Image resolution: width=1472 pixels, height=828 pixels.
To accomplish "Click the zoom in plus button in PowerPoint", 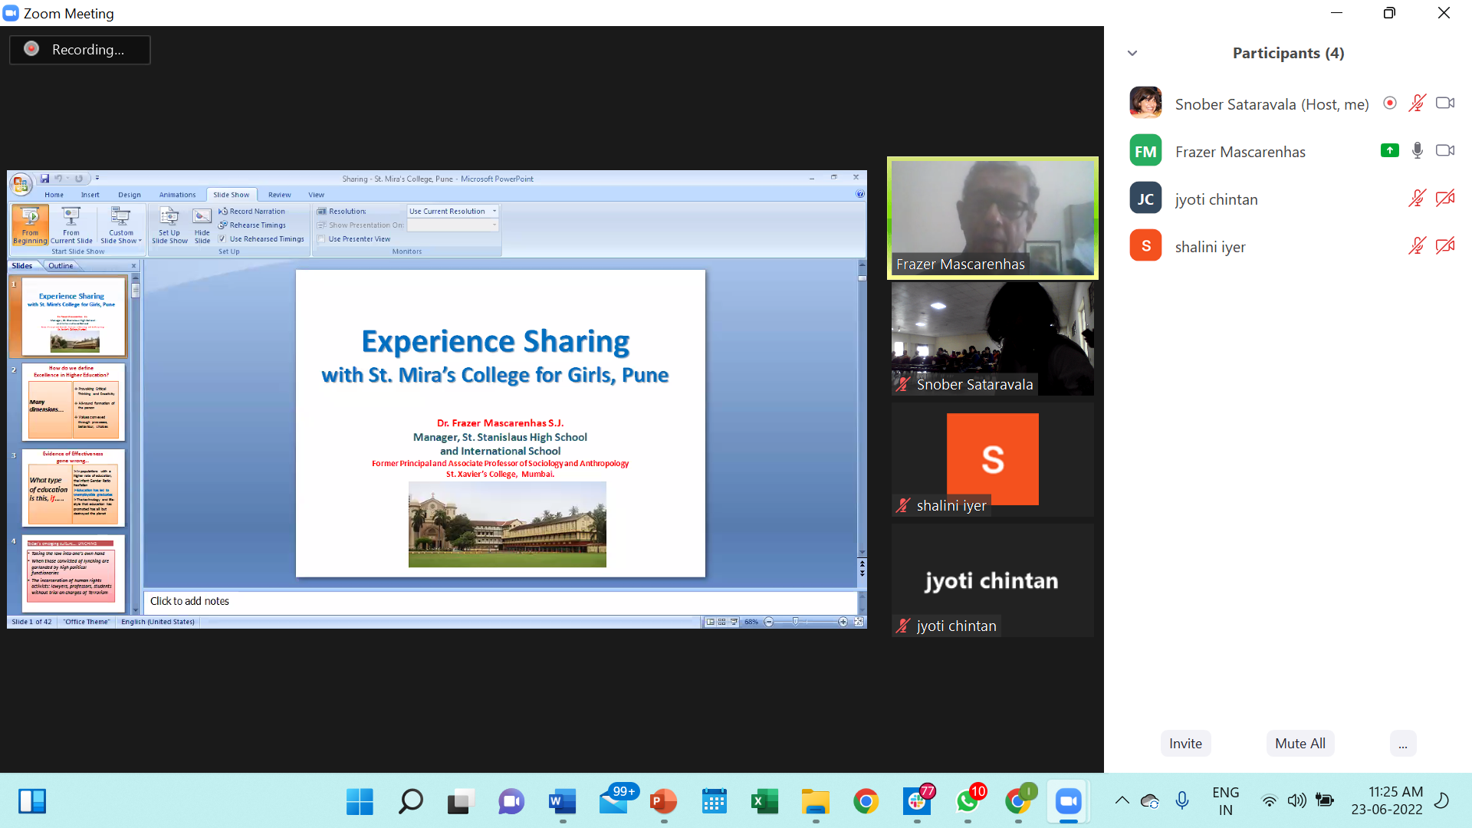I will coord(843,622).
